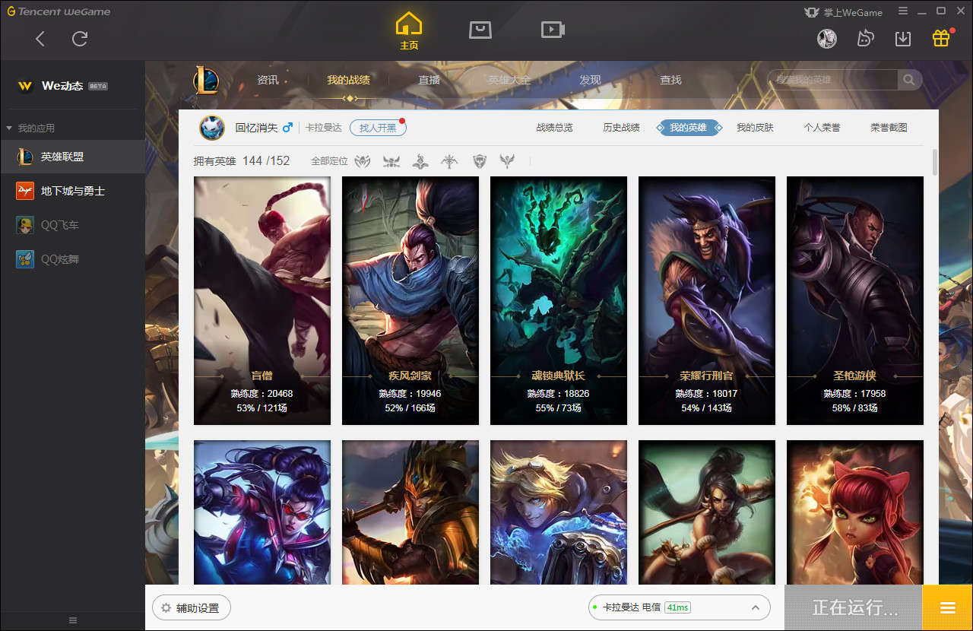This screenshot has width=973, height=631.
Task: Open the 盲僧 hero card
Action: pyautogui.click(x=262, y=300)
